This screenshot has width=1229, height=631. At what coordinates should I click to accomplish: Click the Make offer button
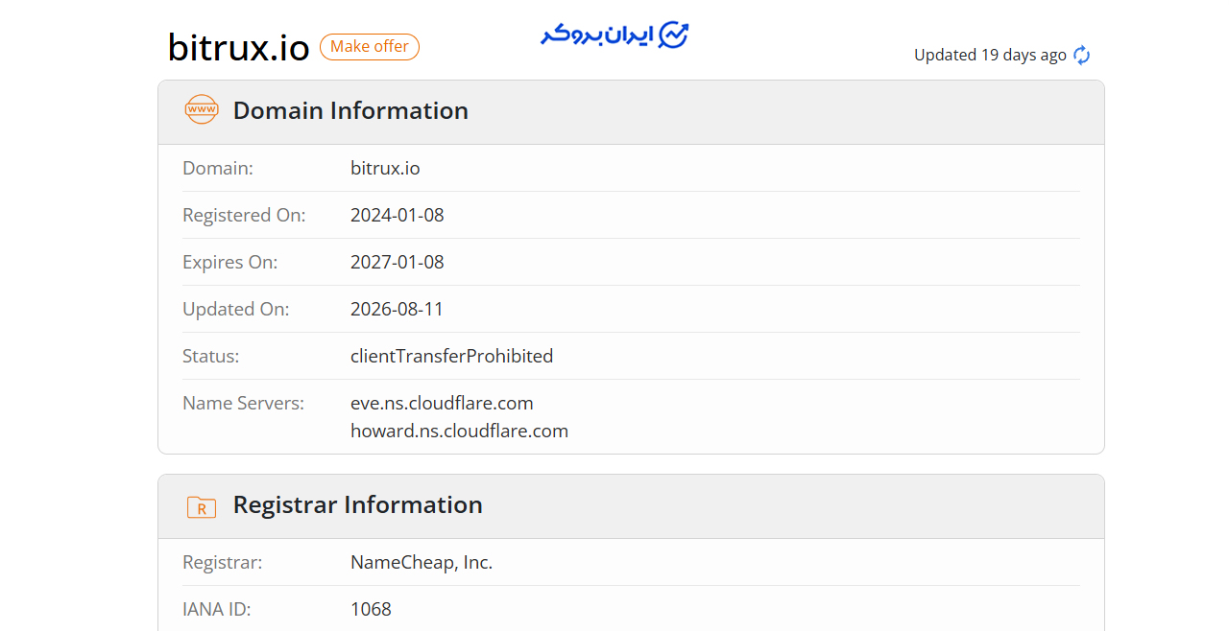[370, 47]
